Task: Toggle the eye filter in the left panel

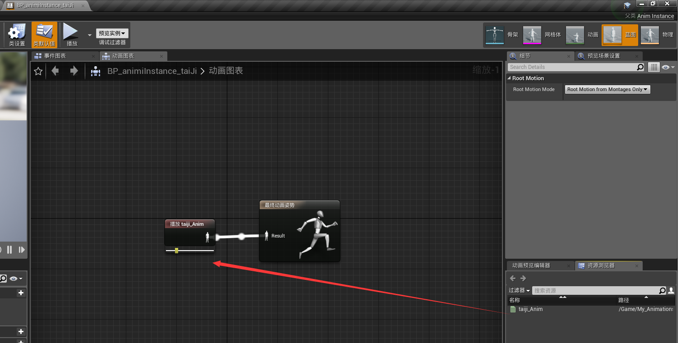Action: [14, 279]
